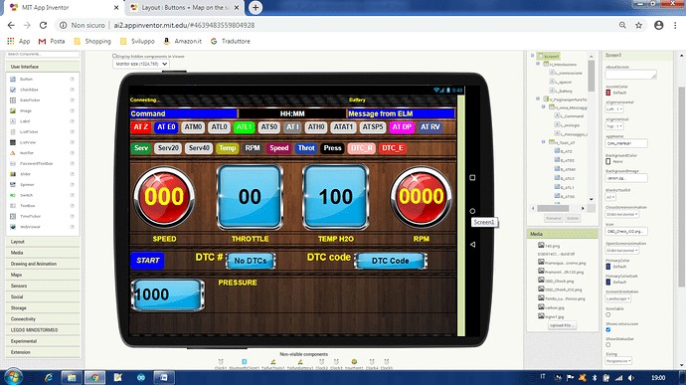Click the AppName property text field
The height and width of the screenshot is (385, 686).
626,143
